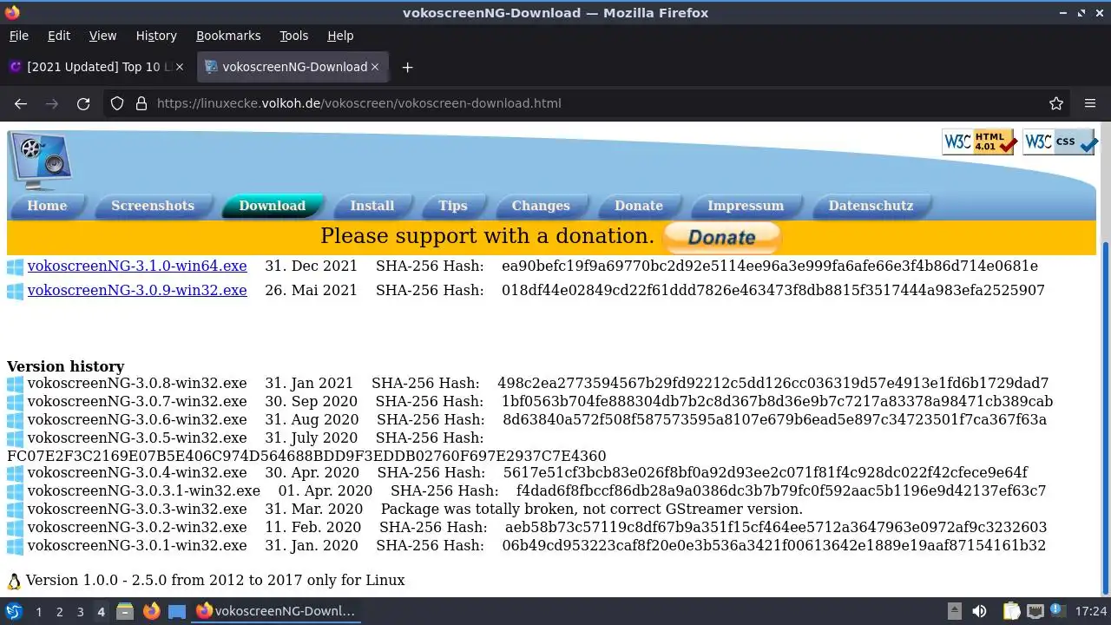
Task: Click Windows icon beside vokoscreenNG-3.0.2-win32.exe
Action: (x=16, y=528)
